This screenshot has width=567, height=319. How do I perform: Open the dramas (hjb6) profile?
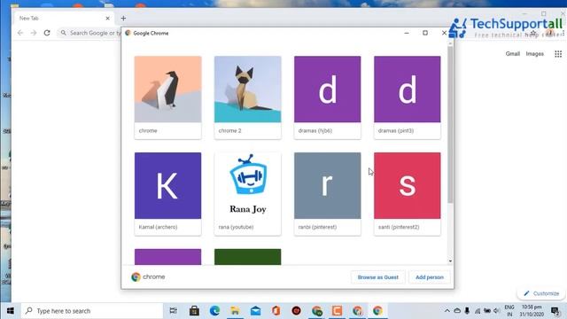[x=327, y=97]
